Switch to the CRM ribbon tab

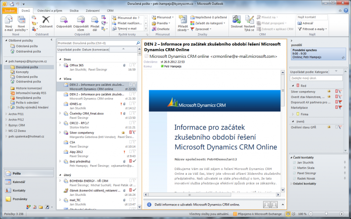pos(110,11)
